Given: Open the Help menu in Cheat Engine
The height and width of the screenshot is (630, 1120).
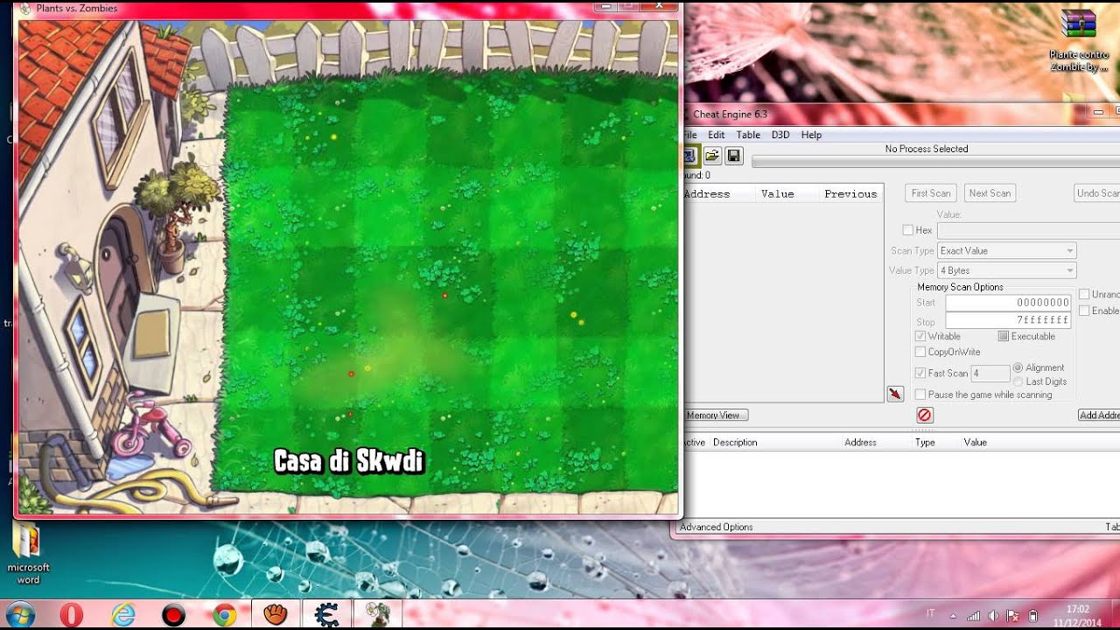Looking at the screenshot, I should [x=811, y=135].
